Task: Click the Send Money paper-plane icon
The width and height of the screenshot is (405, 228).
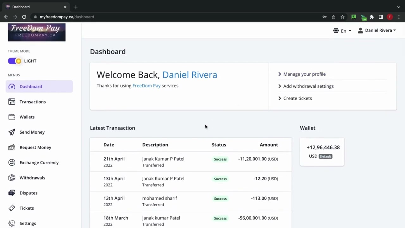Action: (12, 132)
